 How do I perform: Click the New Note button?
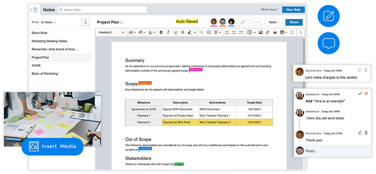point(293,9)
